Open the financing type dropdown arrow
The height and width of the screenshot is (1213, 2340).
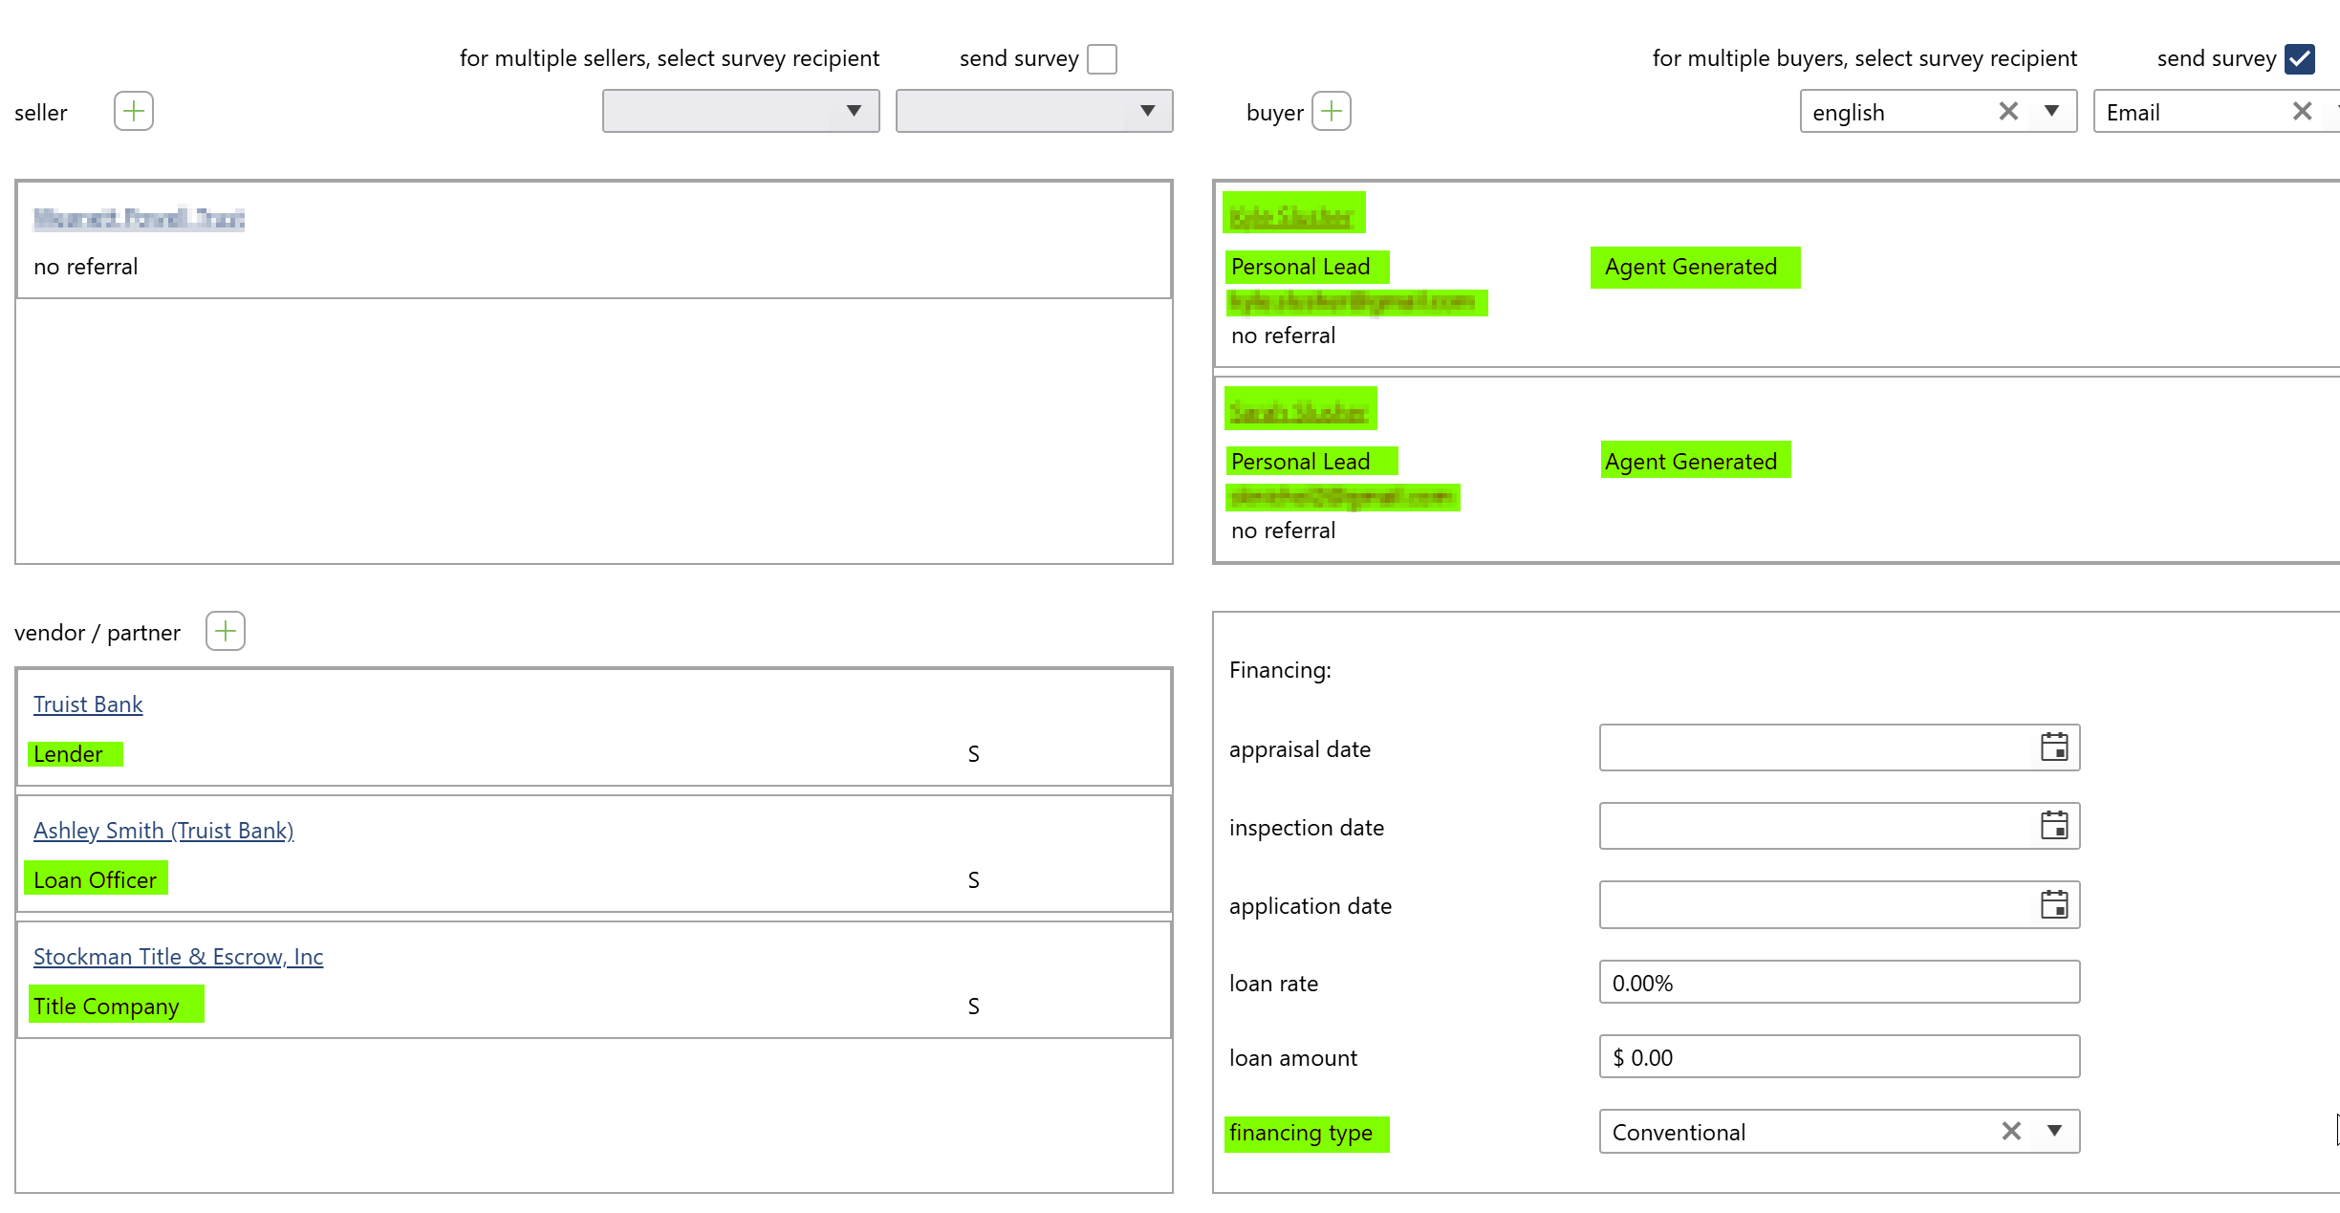pos(2054,1132)
